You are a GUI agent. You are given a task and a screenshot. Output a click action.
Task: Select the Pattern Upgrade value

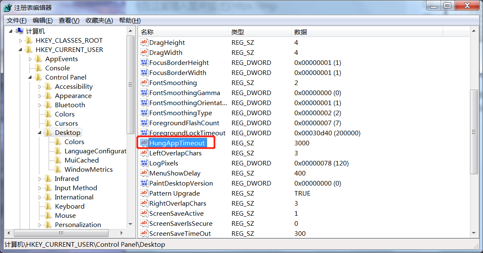click(174, 193)
